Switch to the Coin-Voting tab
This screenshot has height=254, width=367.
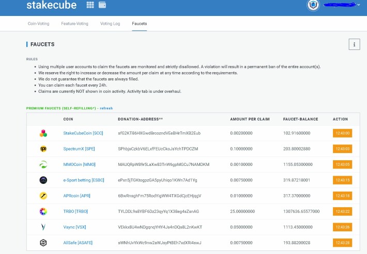tap(39, 24)
